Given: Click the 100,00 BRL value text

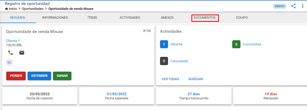Looking at the screenshot, I should pos(14,45).
